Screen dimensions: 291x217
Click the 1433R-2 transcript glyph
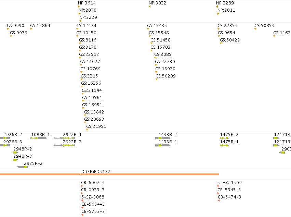click(163, 138)
